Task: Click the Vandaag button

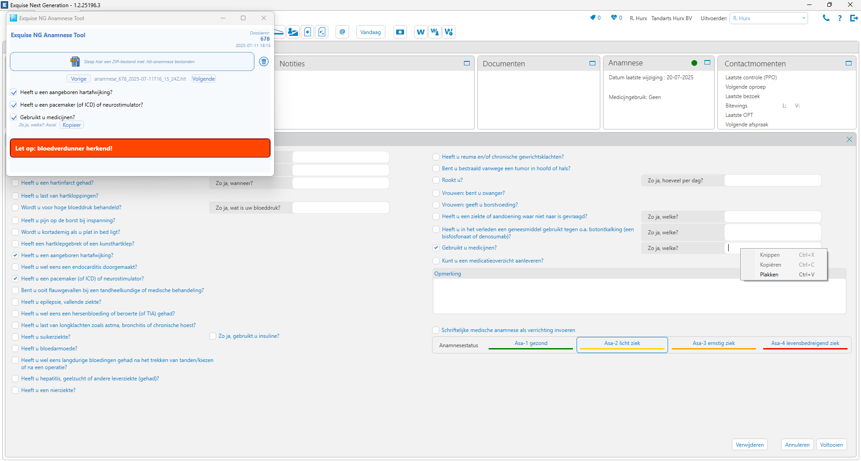Action: (371, 32)
